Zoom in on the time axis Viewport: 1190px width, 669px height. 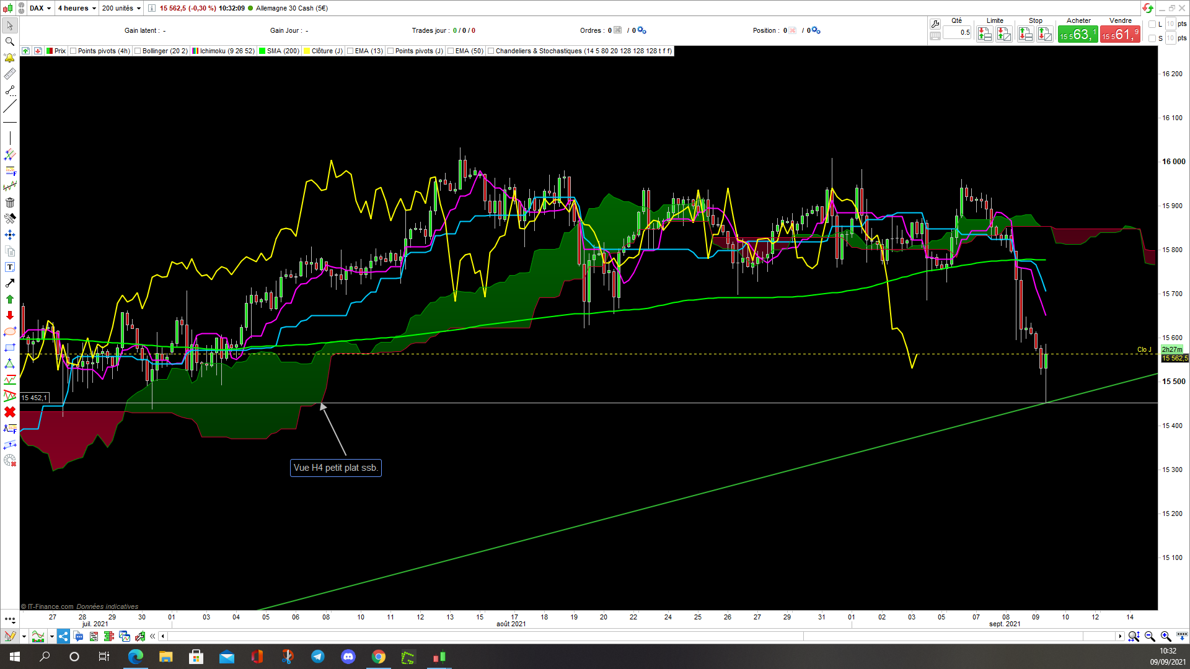pyautogui.click(x=1166, y=636)
